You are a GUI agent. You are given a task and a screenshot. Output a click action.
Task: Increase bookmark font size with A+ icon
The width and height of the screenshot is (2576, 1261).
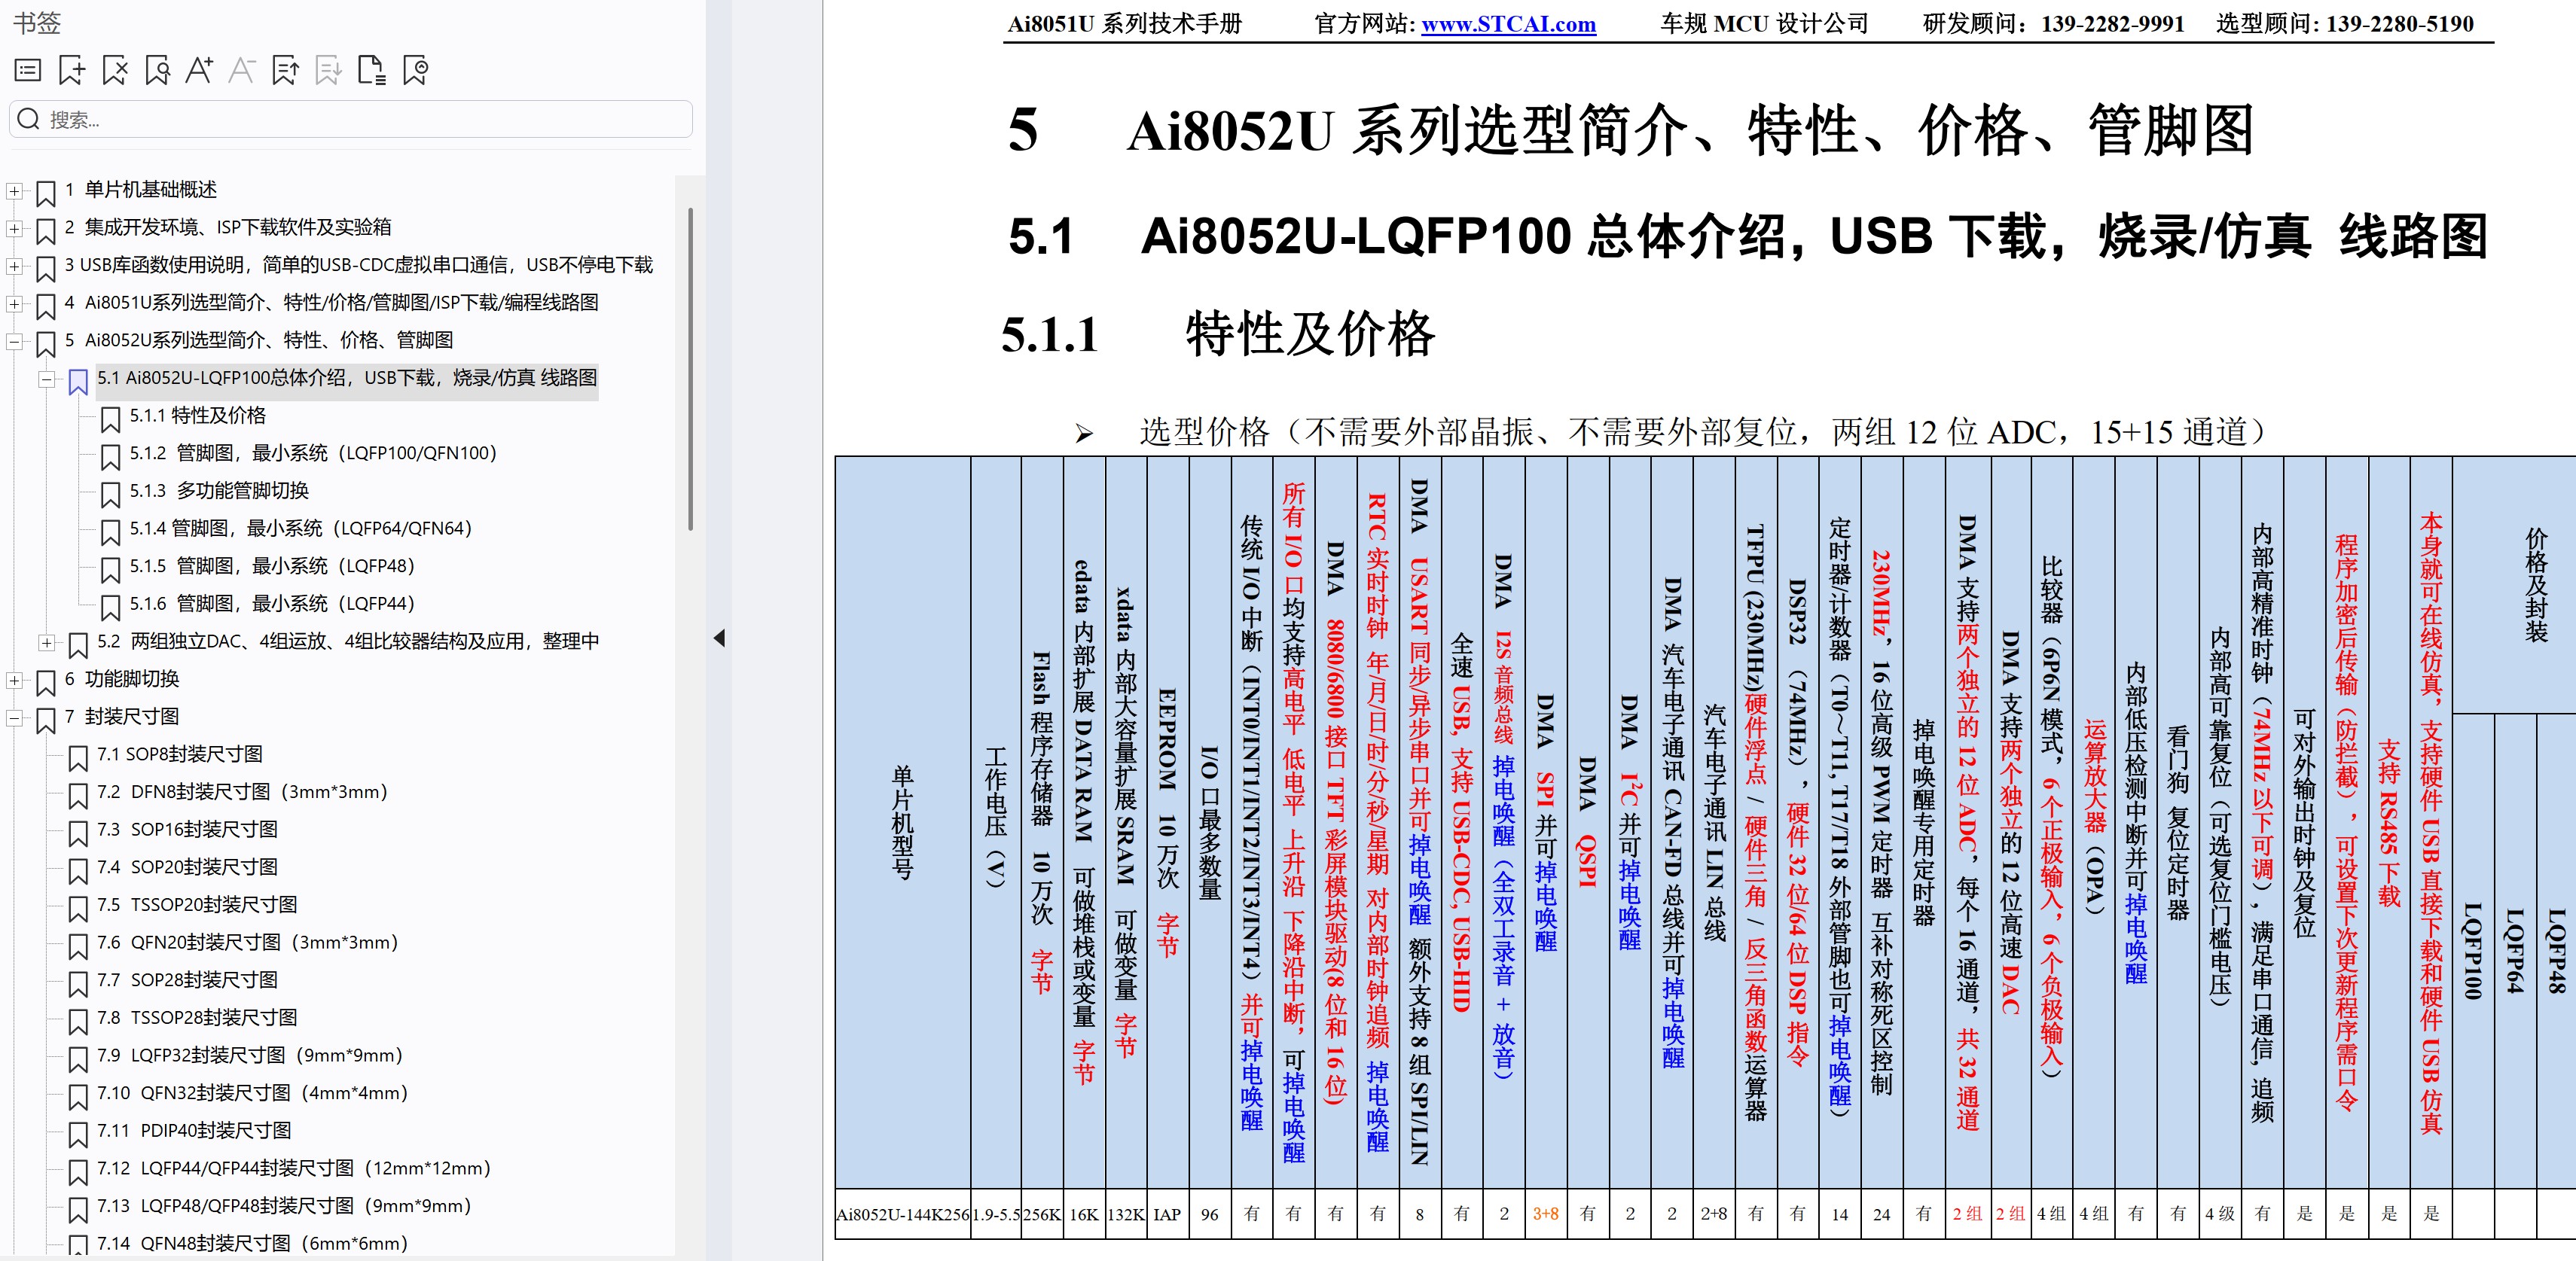(199, 70)
